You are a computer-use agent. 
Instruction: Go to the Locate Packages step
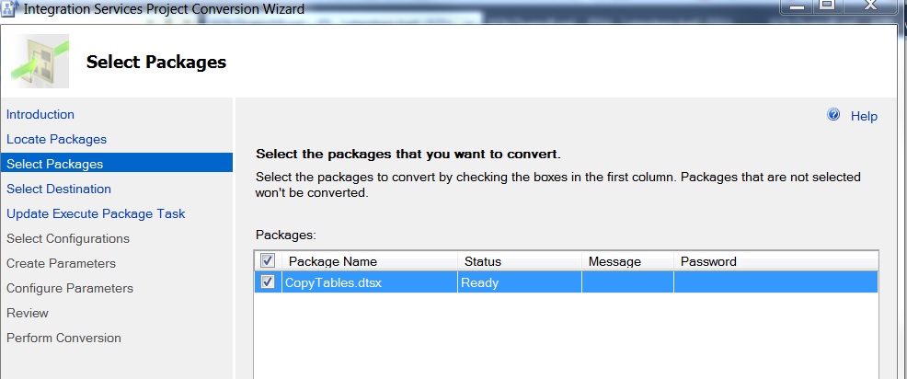pos(56,139)
